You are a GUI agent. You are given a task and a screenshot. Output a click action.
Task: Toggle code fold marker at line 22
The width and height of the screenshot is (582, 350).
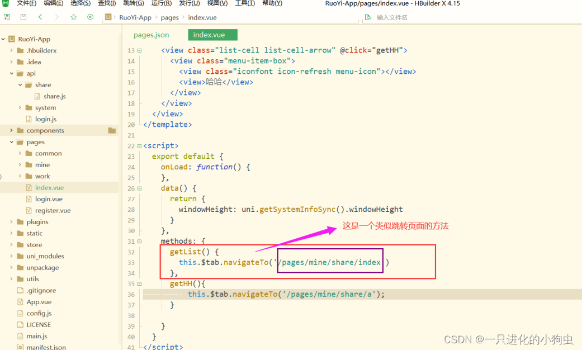tap(139, 146)
